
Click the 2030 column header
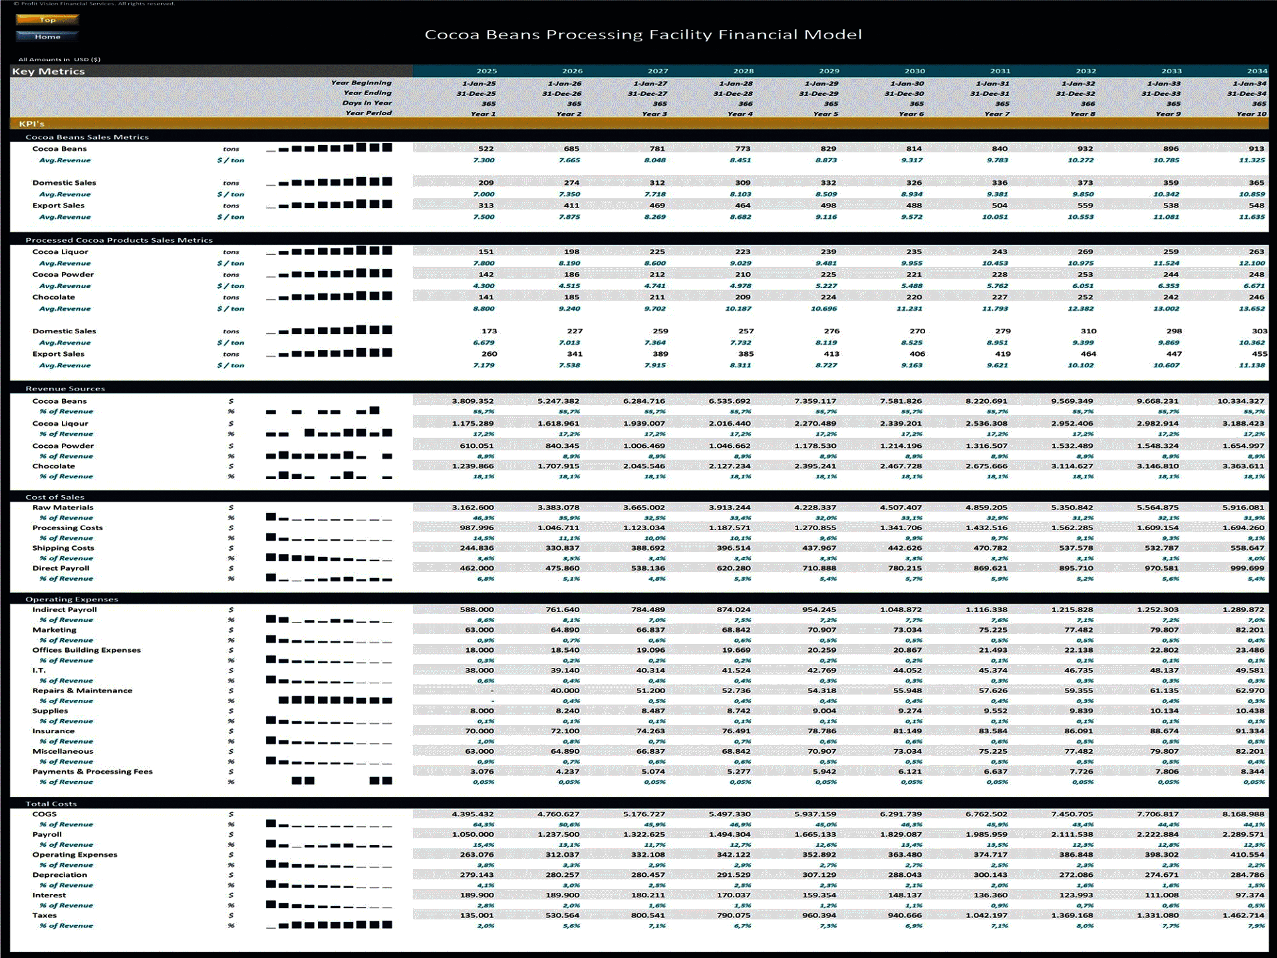click(915, 71)
